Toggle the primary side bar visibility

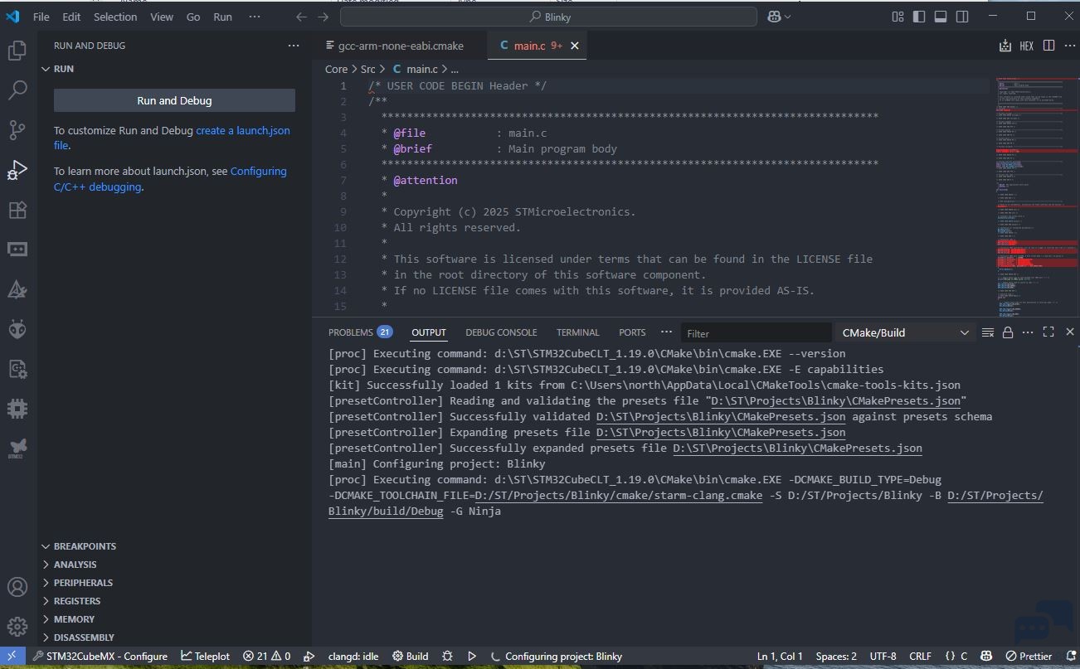click(919, 17)
